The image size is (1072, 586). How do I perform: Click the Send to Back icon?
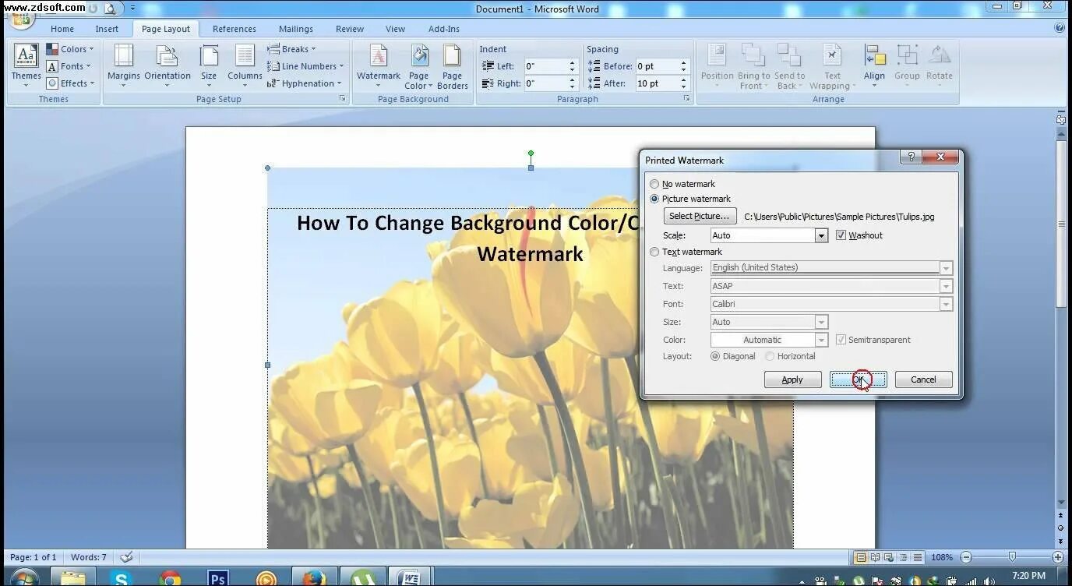[x=789, y=65]
